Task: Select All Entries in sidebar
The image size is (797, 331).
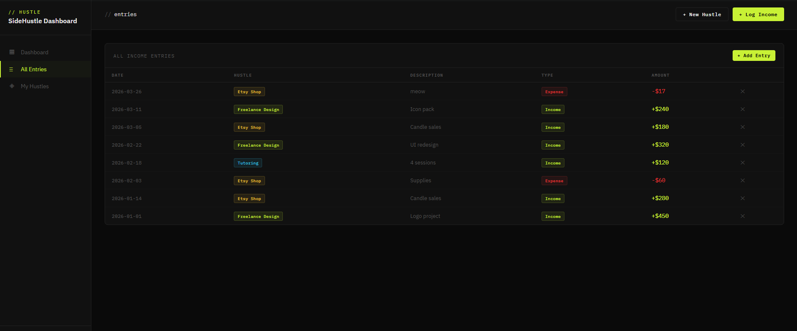Action: point(45,69)
